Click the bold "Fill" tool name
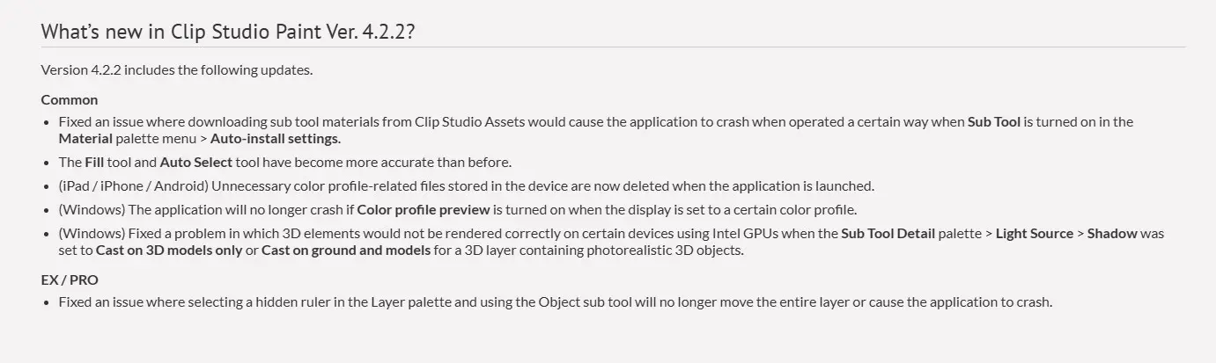 94,163
